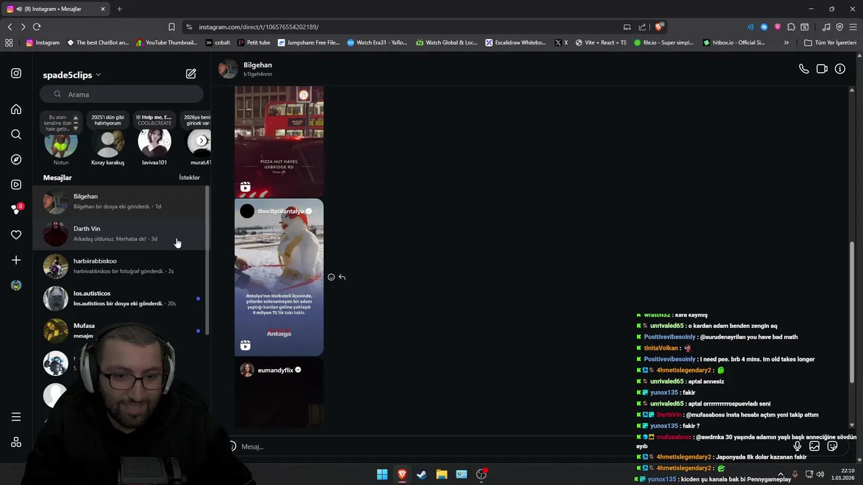Start a video call with Bilgehan

pos(822,69)
